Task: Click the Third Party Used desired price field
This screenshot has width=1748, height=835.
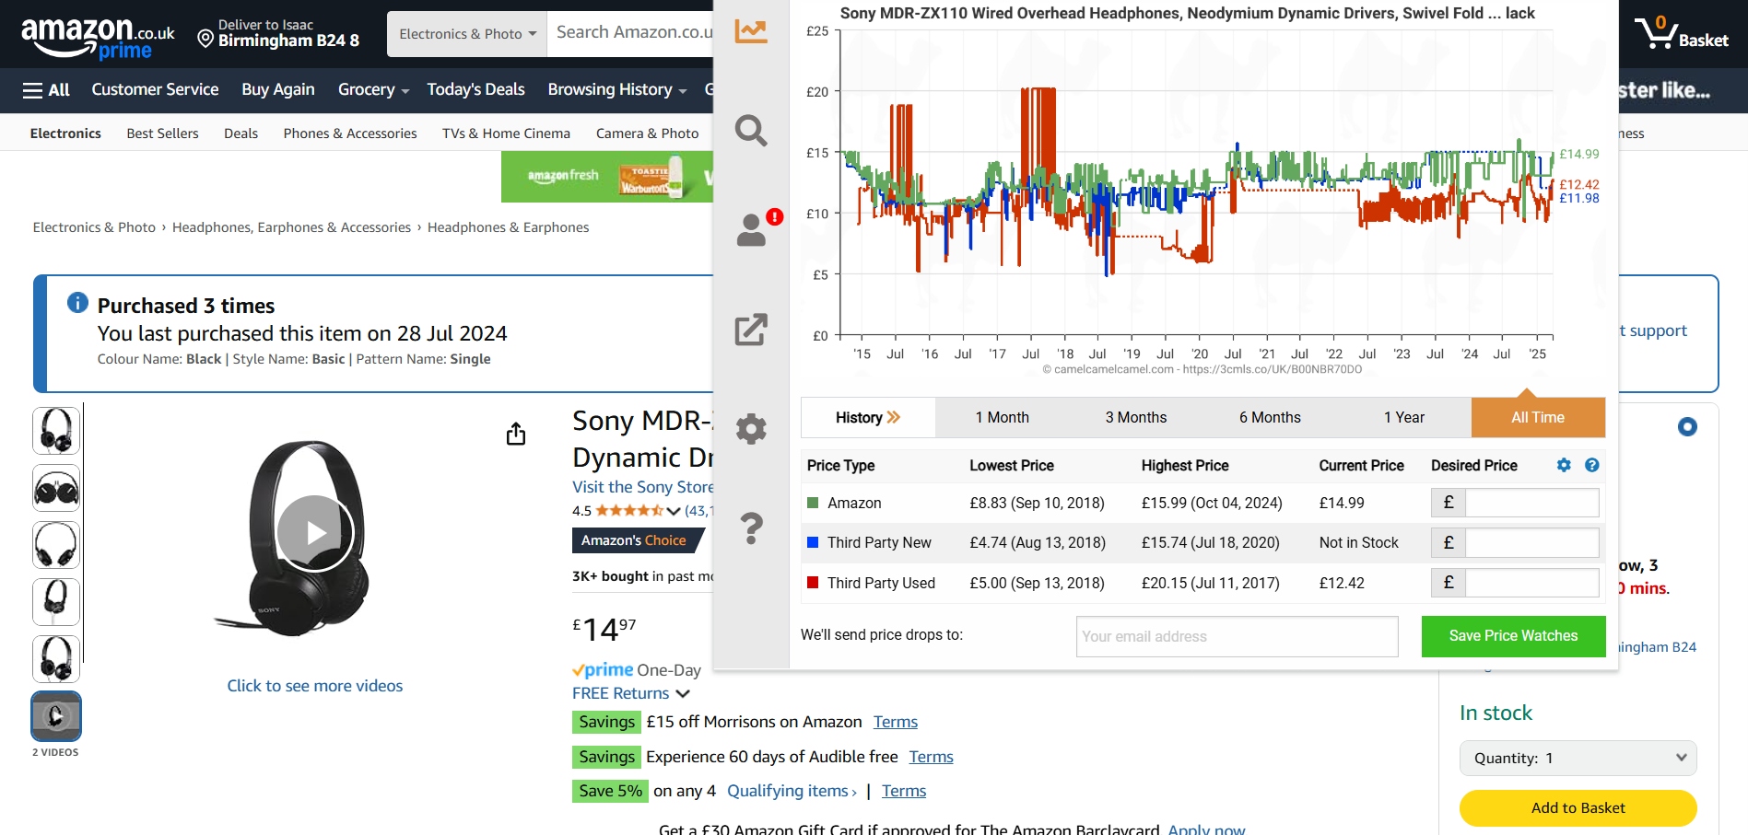Action: pyautogui.click(x=1531, y=582)
